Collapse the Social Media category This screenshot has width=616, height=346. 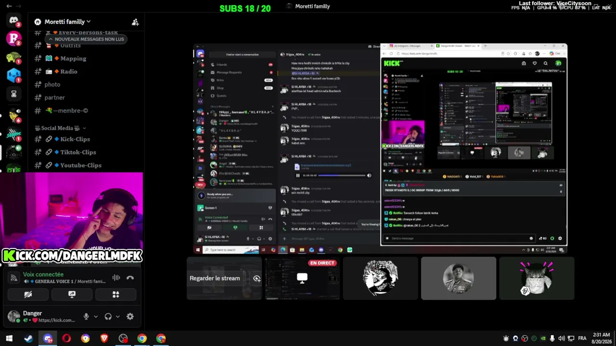61,128
